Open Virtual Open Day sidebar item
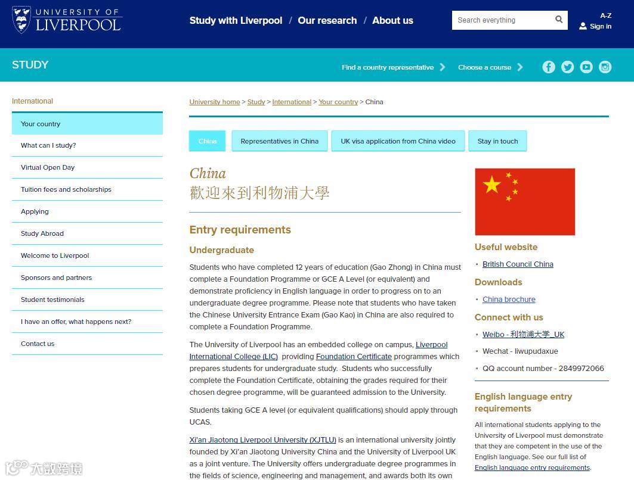The width and height of the screenshot is (634, 480). pyautogui.click(x=87, y=167)
